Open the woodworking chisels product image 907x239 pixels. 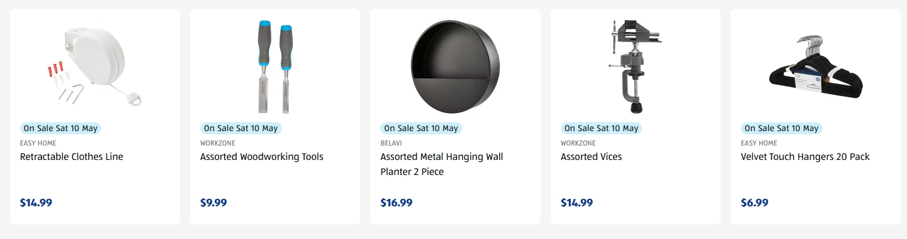275,66
